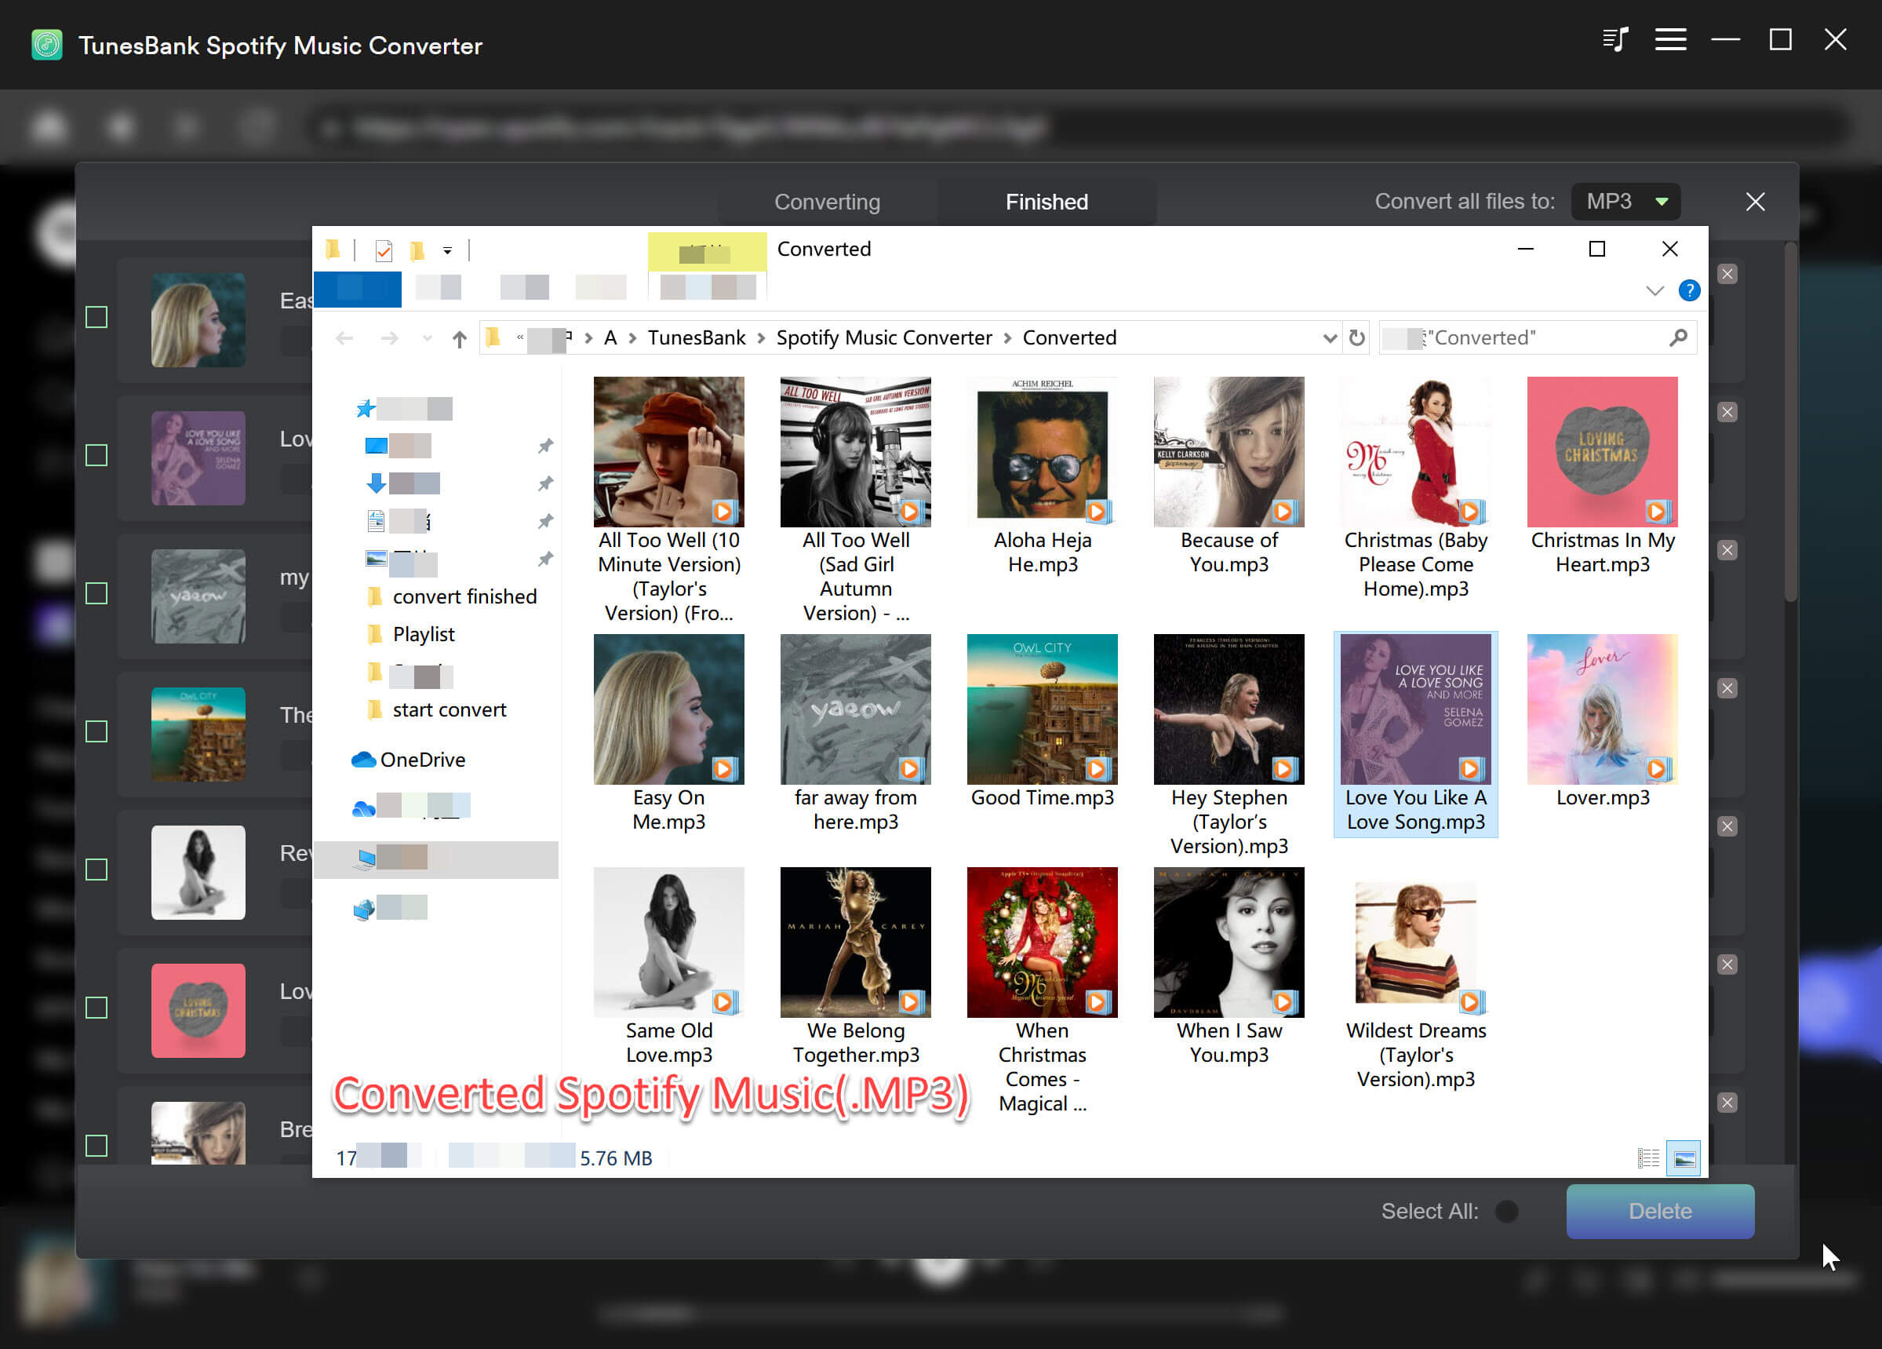Remove the fifth finished track with X
Image resolution: width=1882 pixels, height=1349 pixels.
click(1727, 826)
